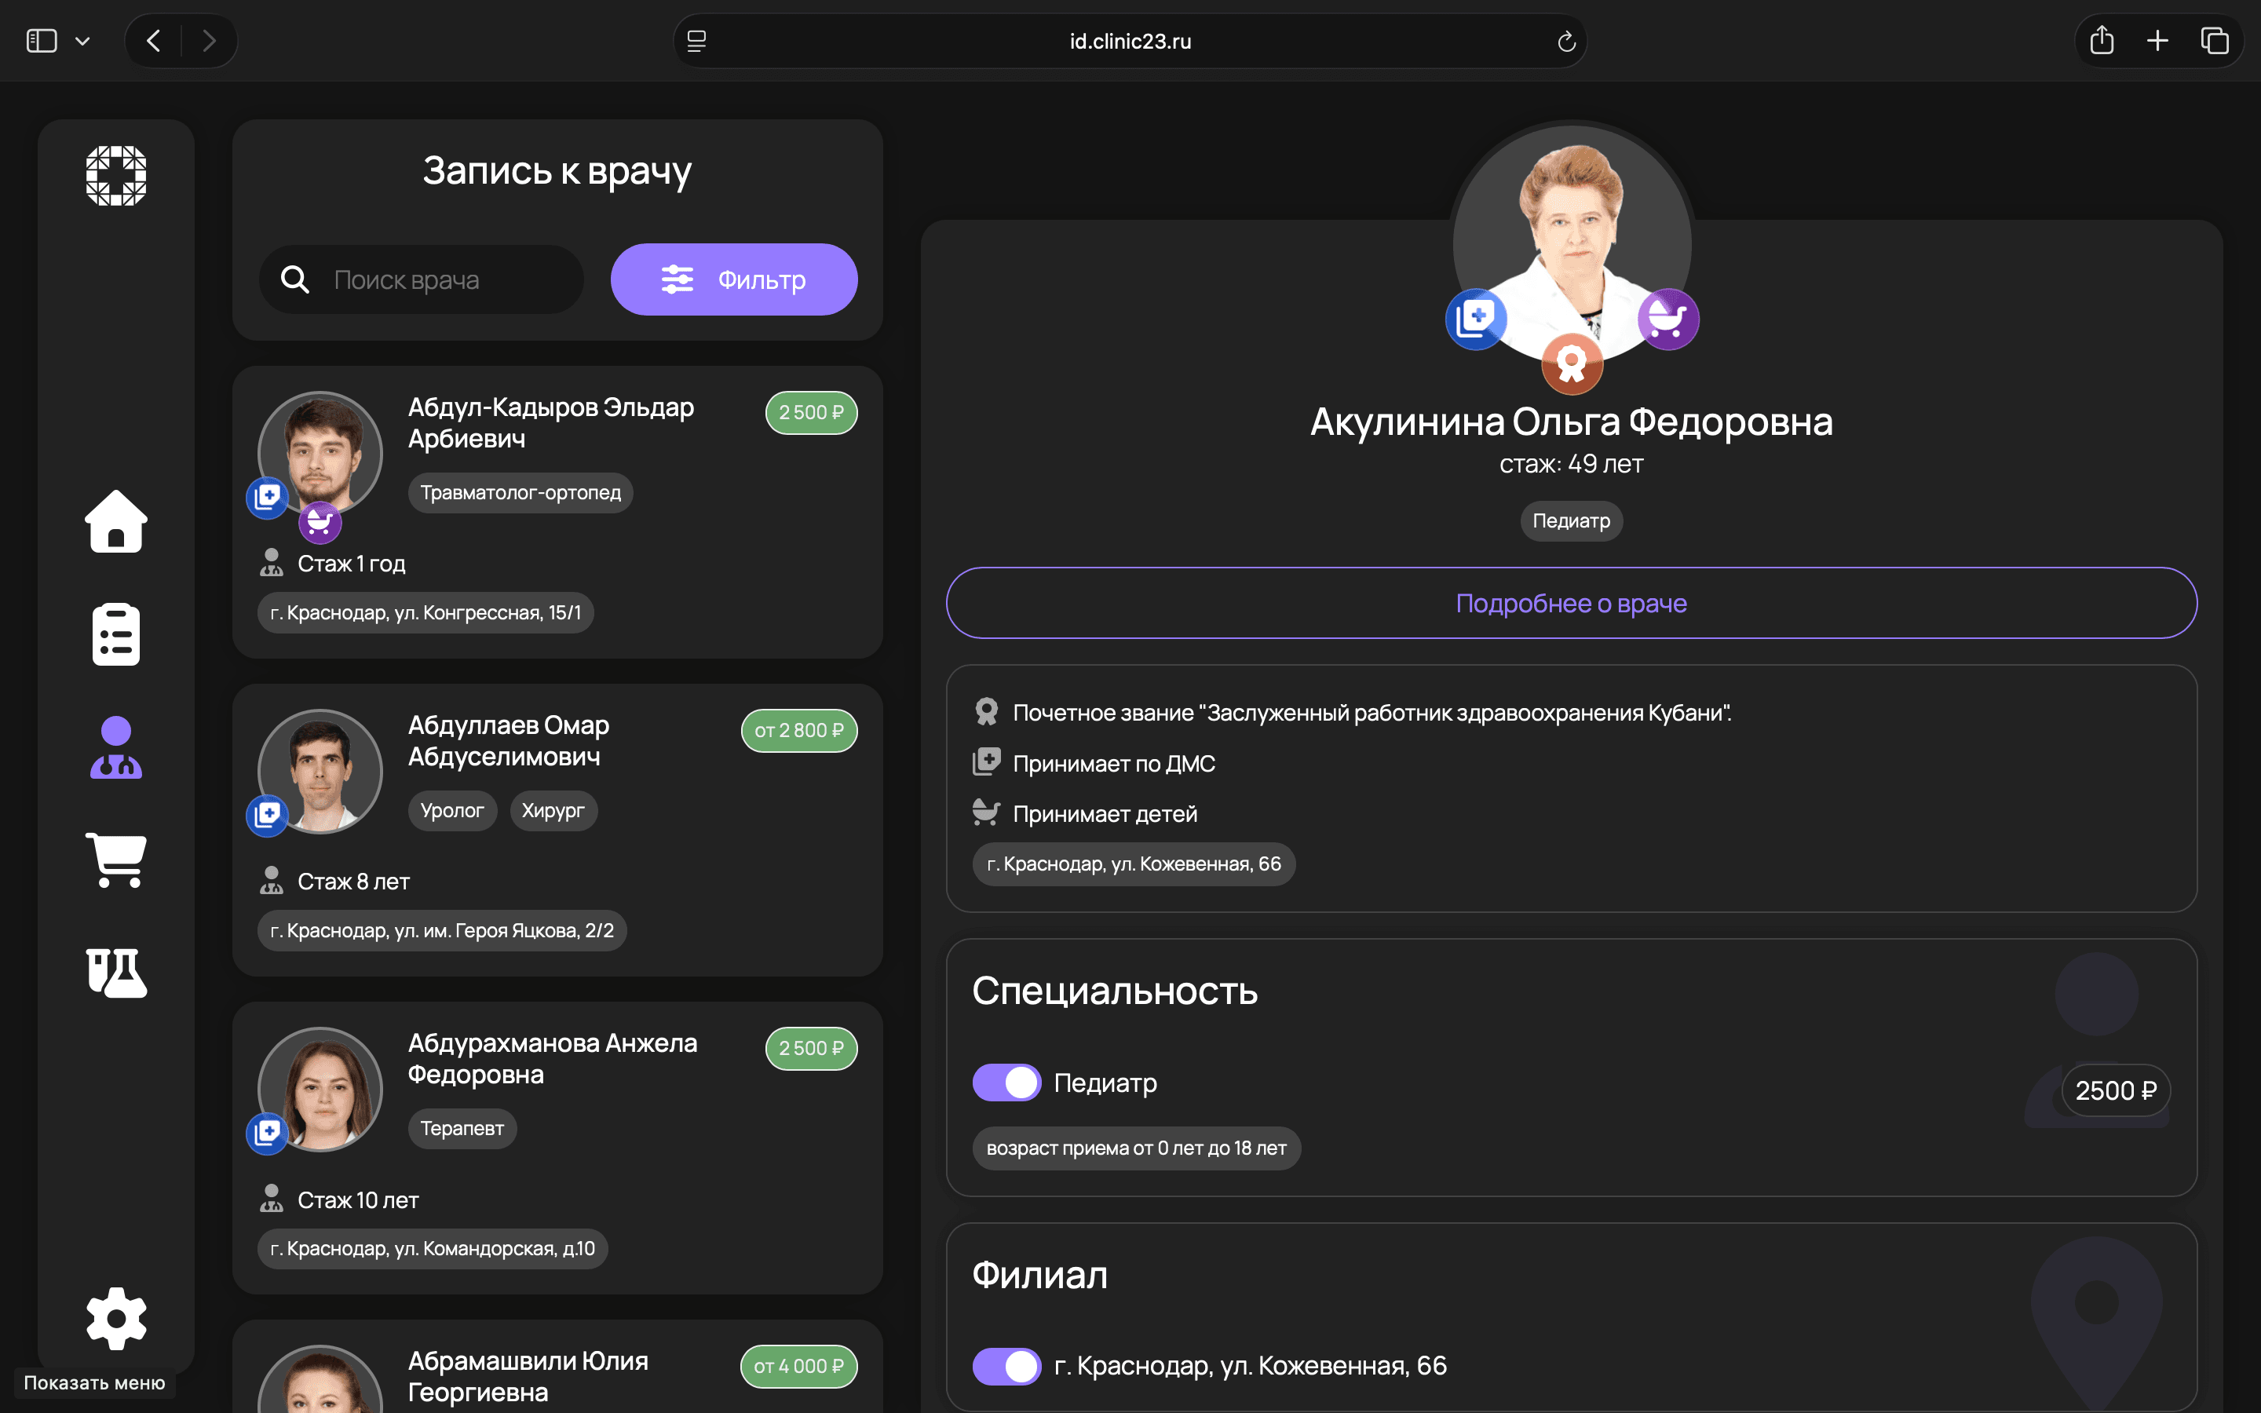This screenshot has width=2261, height=1413.
Task: Select doctor Абрамашвили Юлия Георгиевна
Action: [x=557, y=1366]
